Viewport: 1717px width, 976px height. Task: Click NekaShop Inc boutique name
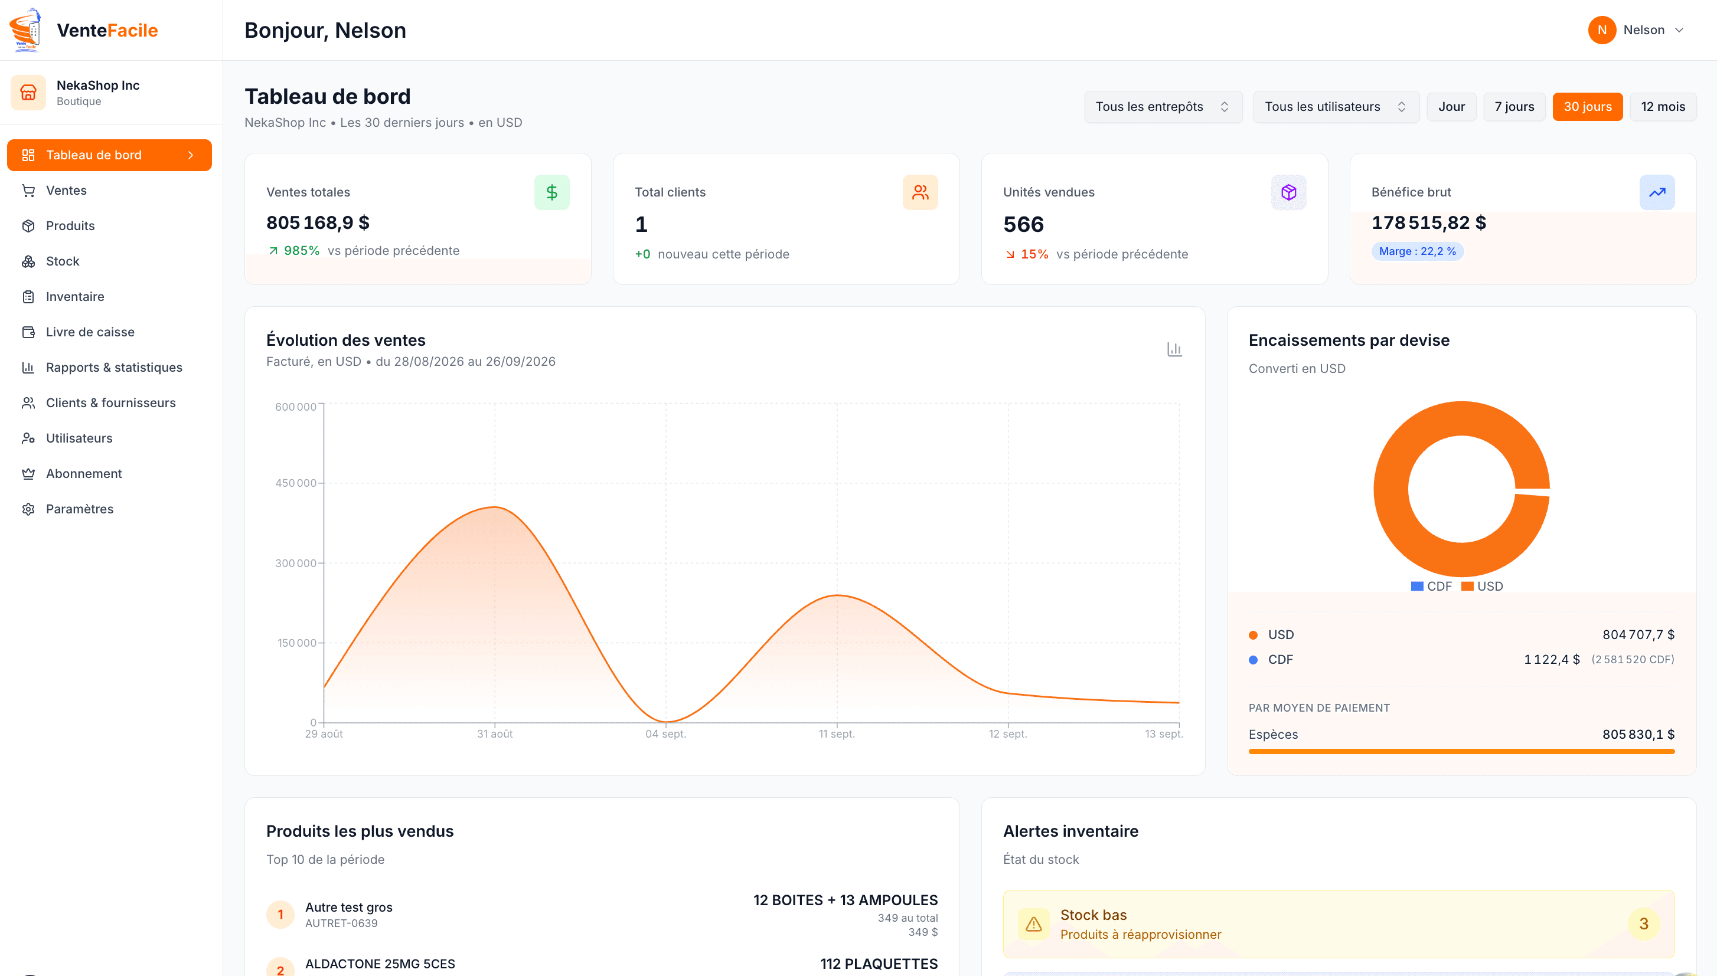(98, 85)
